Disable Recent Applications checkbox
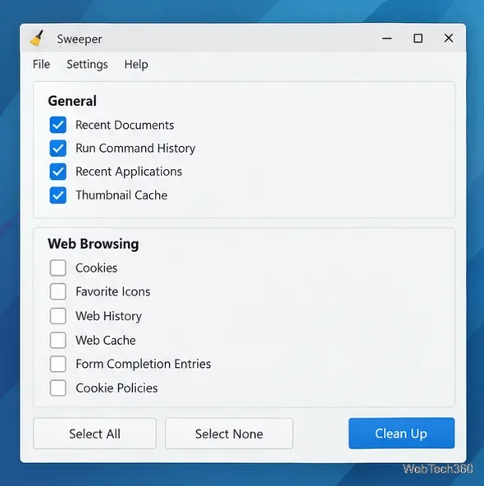The height and width of the screenshot is (486, 484). click(58, 172)
